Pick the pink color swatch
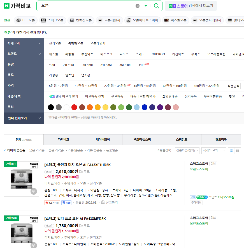The image size is (244, 248). point(176,107)
